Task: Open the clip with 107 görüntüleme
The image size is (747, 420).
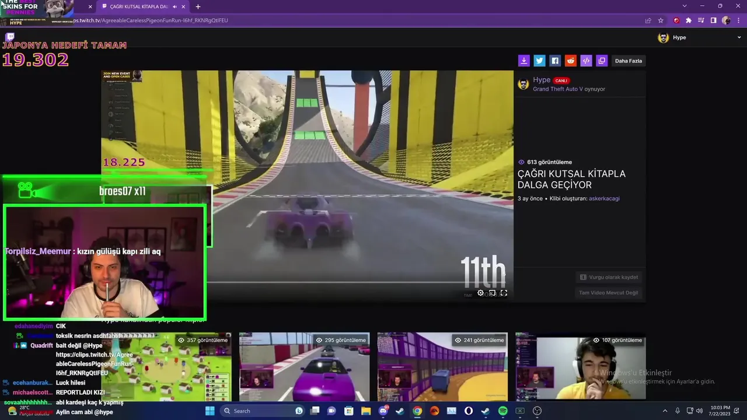Action: (x=581, y=367)
